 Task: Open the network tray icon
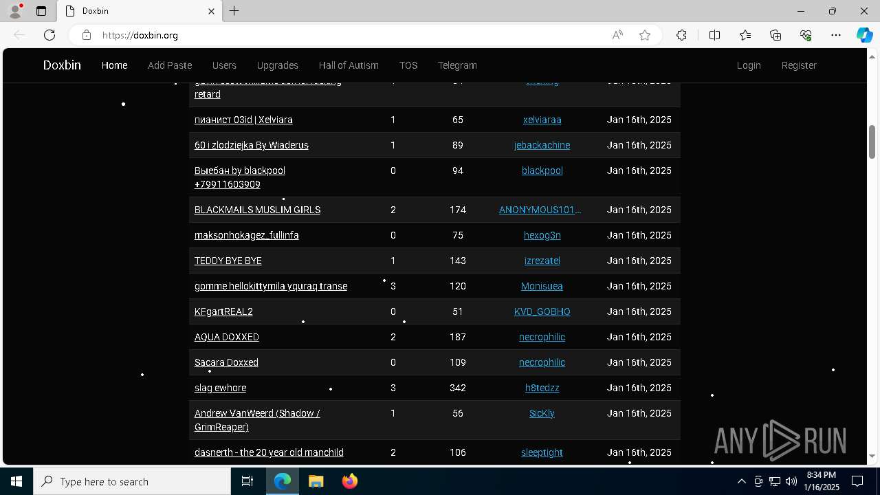click(775, 481)
